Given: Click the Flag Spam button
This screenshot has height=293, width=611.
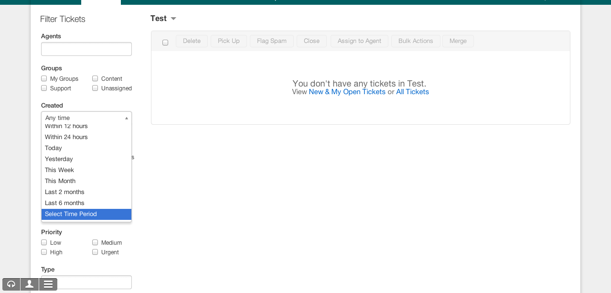Looking at the screenshot, I should pos(271,41).
